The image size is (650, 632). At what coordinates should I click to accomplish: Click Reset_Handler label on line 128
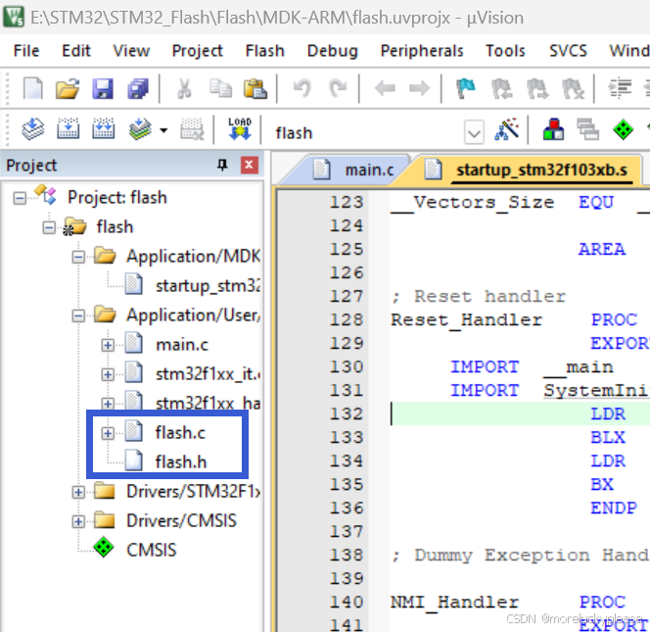(x=466, y=320)
